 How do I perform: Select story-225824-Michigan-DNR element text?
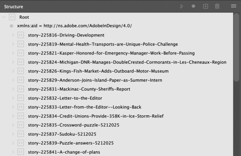[127, 62]
